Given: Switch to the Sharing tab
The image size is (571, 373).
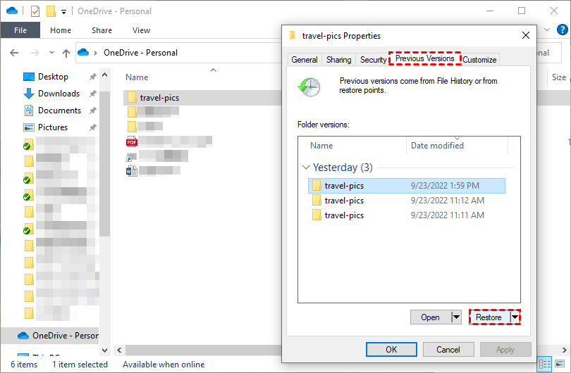Looking at the screenshot, I should pos(338,60).
